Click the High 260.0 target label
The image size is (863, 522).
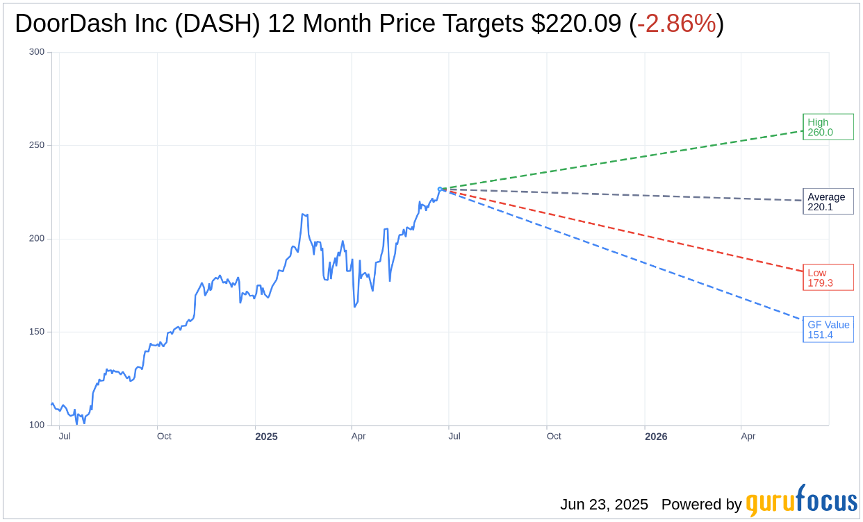828,127
